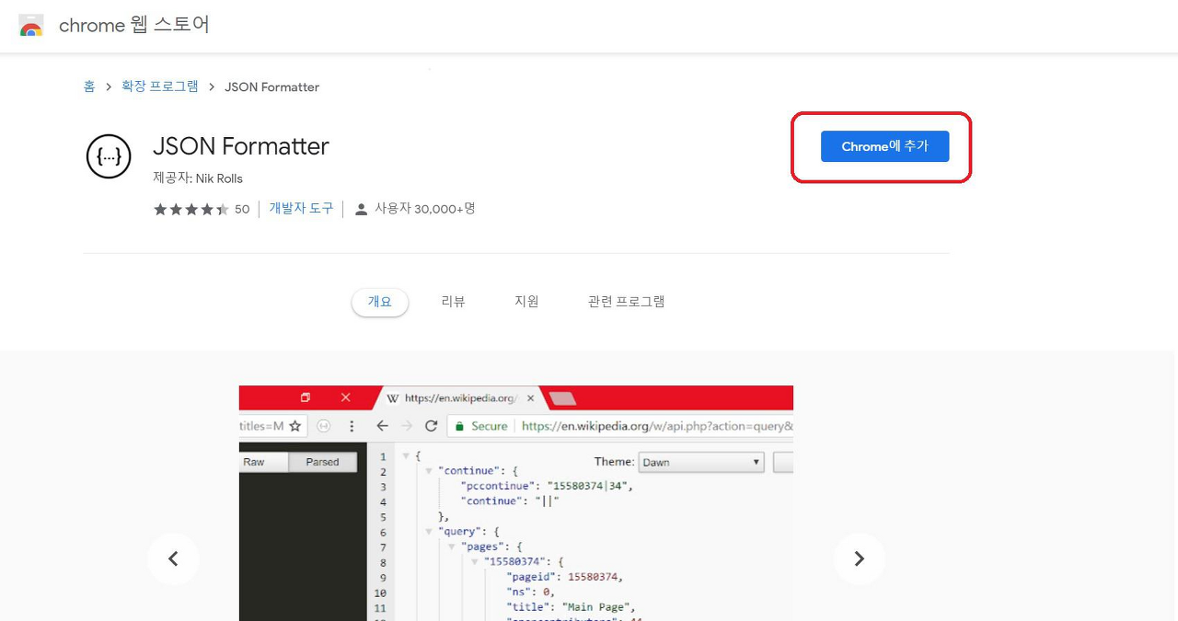Viewport: 1178px width, 621px height.
Task: Click the chrome 웹 스토어 header title
Action: (x=134, y=25)
